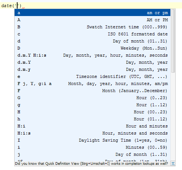Select 'e' Timezone identifier suggestion
The image size is (182, 170).
click(92, 76)
